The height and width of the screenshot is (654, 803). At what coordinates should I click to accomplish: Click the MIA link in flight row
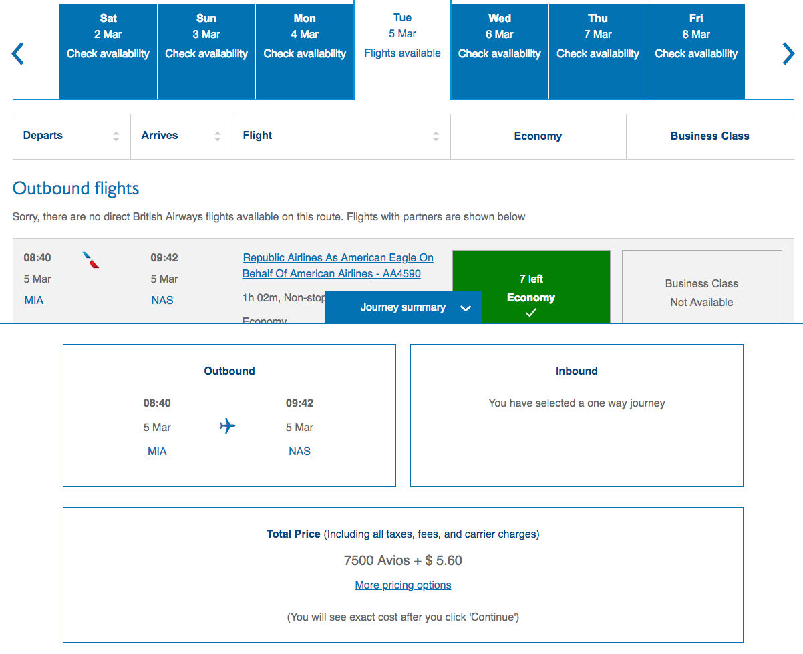[x=33, y=301]
